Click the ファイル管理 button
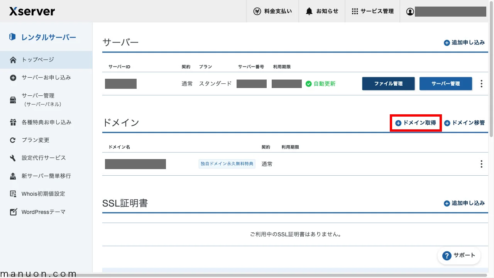494x278 pixels. click(x=388, y=83)
